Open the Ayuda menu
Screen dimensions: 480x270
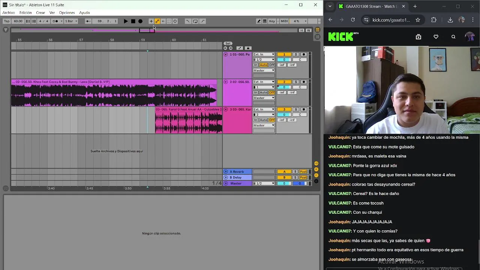(84, 13)
